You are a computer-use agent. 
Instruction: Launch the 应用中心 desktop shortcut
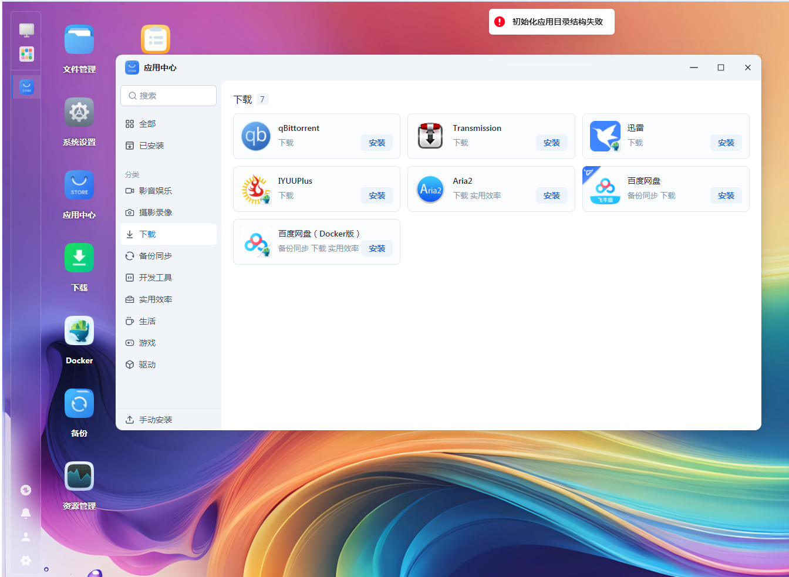tap(79, 185)
